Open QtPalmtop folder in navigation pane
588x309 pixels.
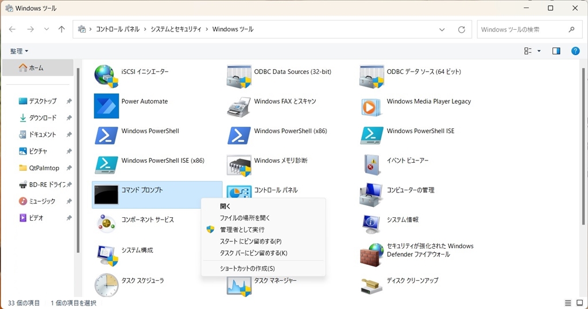pyautogui.click(x=38, y=168)
